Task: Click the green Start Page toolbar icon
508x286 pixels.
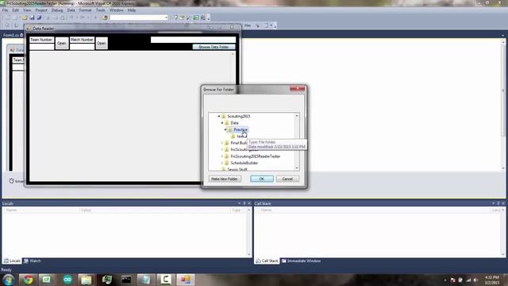Action: 196,17
